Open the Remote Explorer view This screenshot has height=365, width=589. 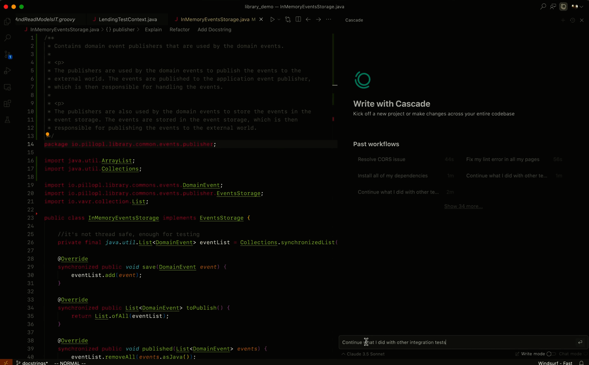[x=8, y=87]
